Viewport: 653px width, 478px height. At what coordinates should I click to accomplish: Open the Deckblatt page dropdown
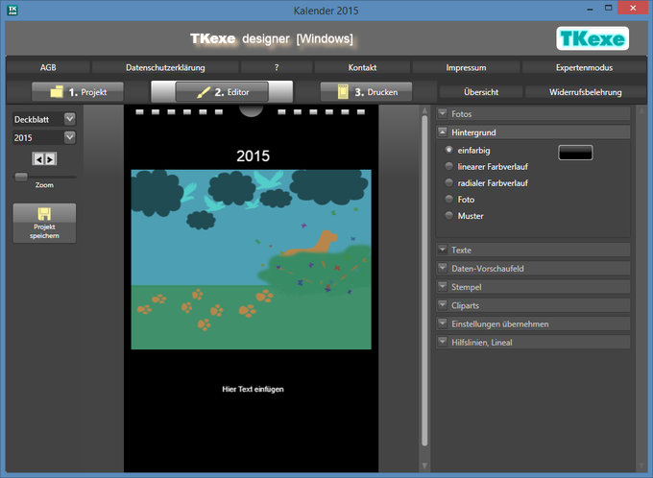click(x=44, y=119)
